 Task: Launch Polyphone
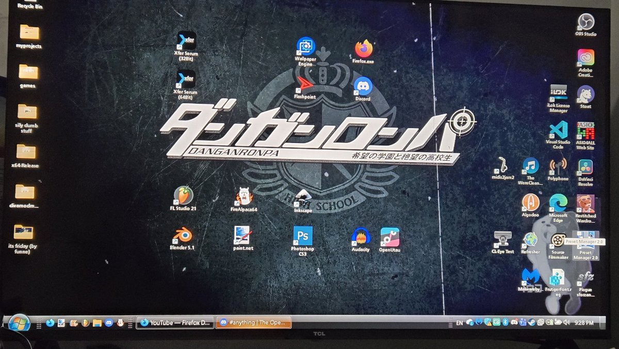[x=558, y=169]
